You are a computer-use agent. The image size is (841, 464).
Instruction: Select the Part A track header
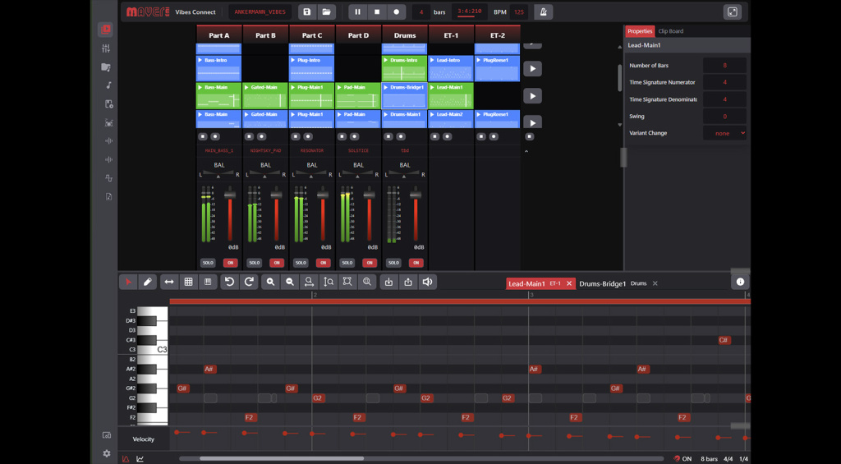point(218,34)
